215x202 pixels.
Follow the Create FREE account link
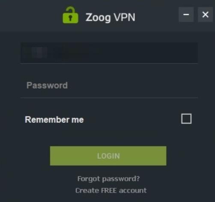(111, 190)
